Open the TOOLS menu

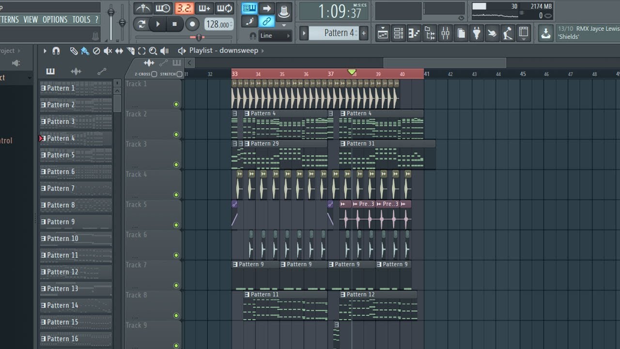(81, 19)
